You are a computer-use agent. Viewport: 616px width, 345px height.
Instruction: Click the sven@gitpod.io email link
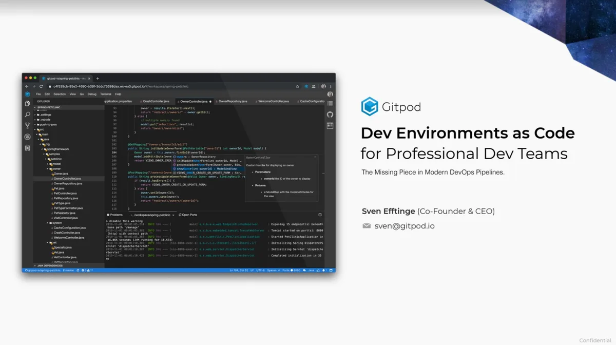click(x=405, y=226)
